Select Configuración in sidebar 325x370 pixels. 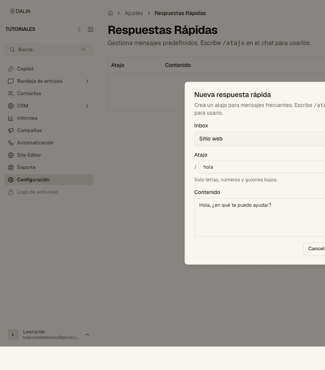click(49, 180)
